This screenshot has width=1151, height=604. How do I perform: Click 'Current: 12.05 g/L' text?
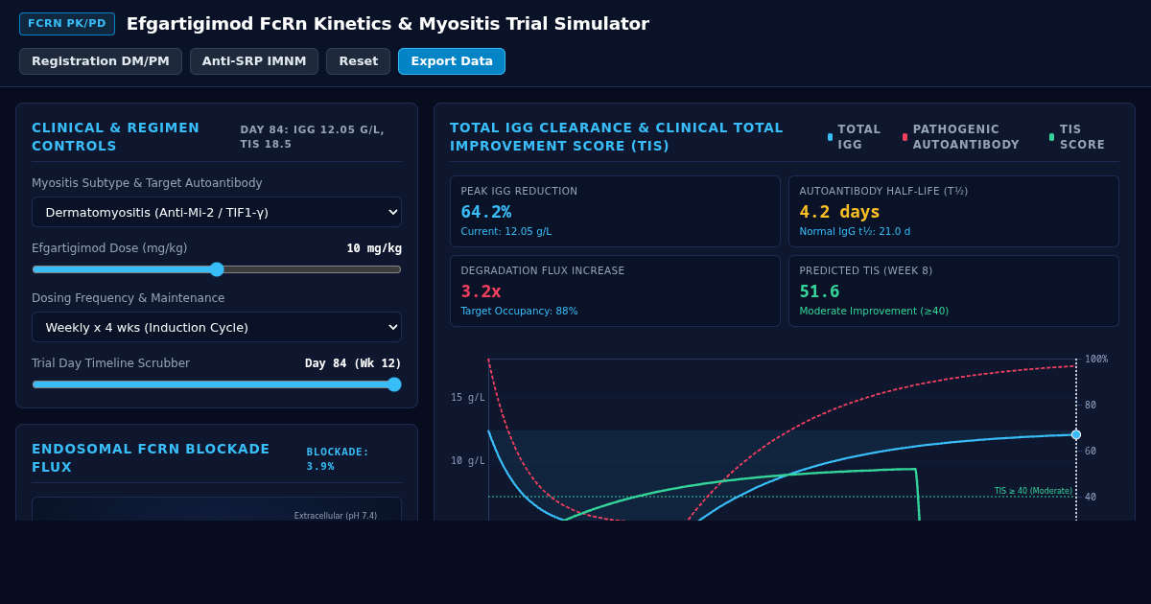pos(506,232)
